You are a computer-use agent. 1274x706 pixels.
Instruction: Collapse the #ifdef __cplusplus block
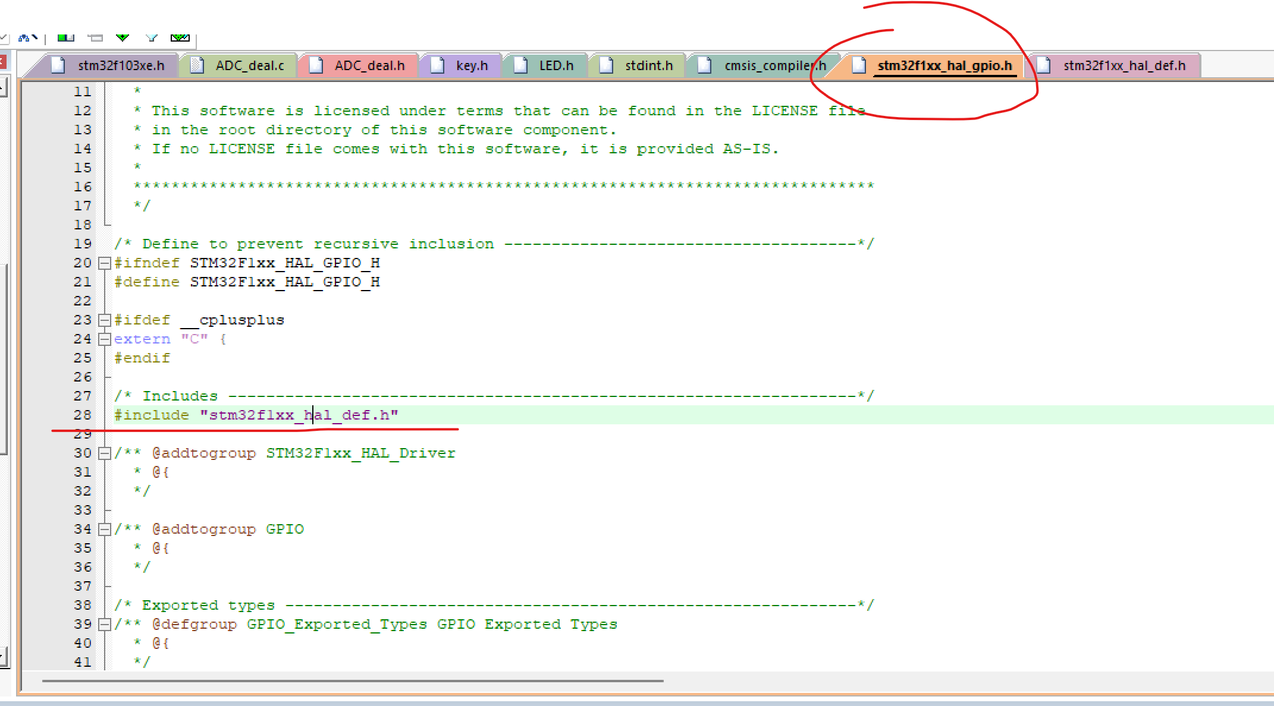[x=105, y=320]
